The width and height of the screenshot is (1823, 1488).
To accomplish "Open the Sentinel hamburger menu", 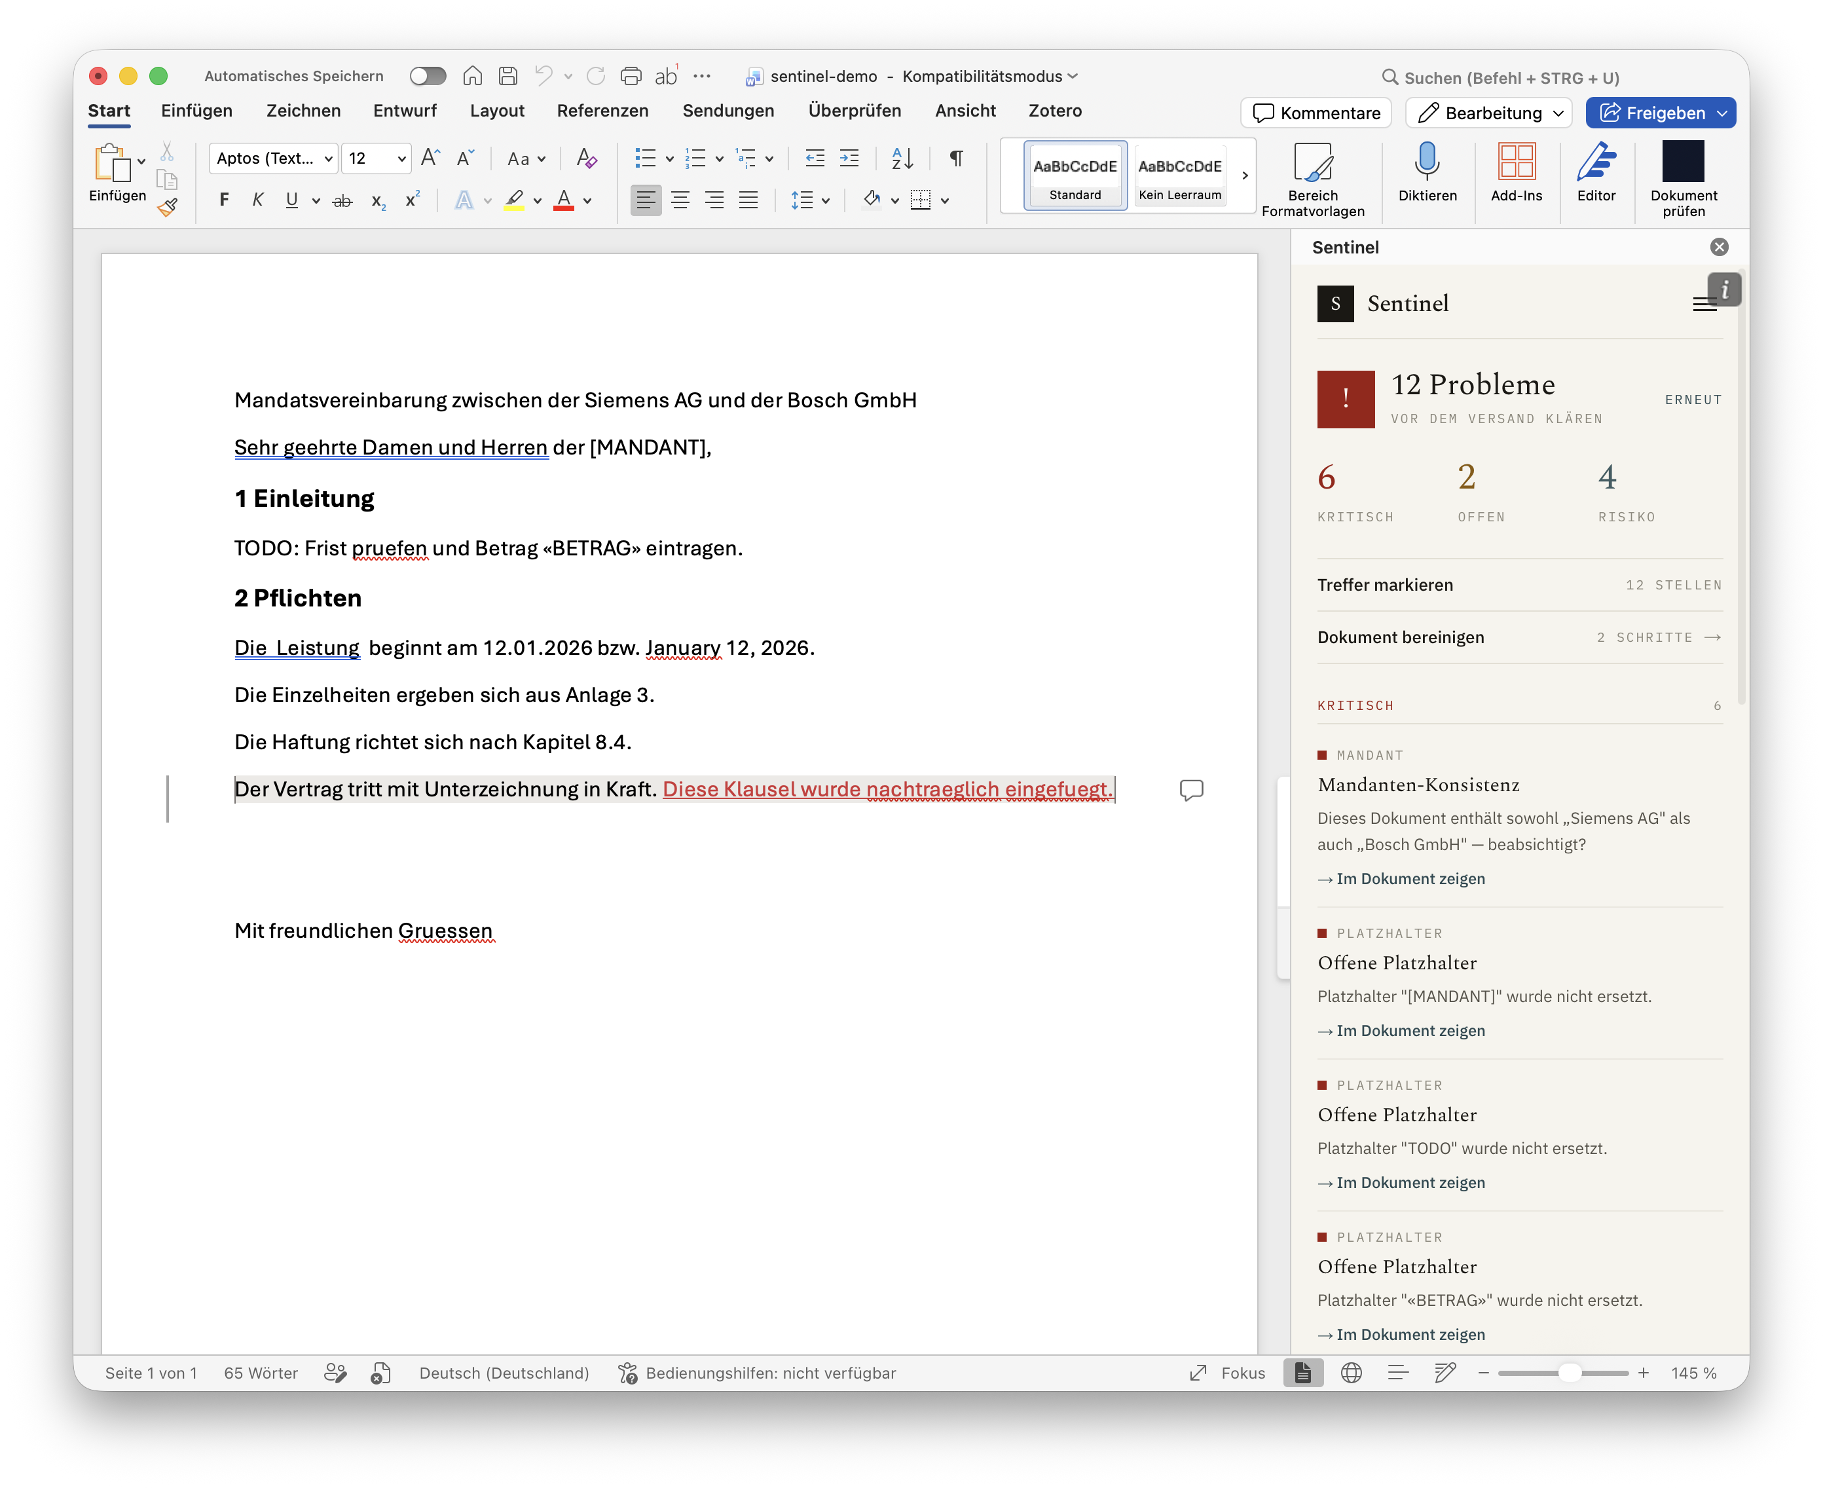I will [x=1704, y=305].
